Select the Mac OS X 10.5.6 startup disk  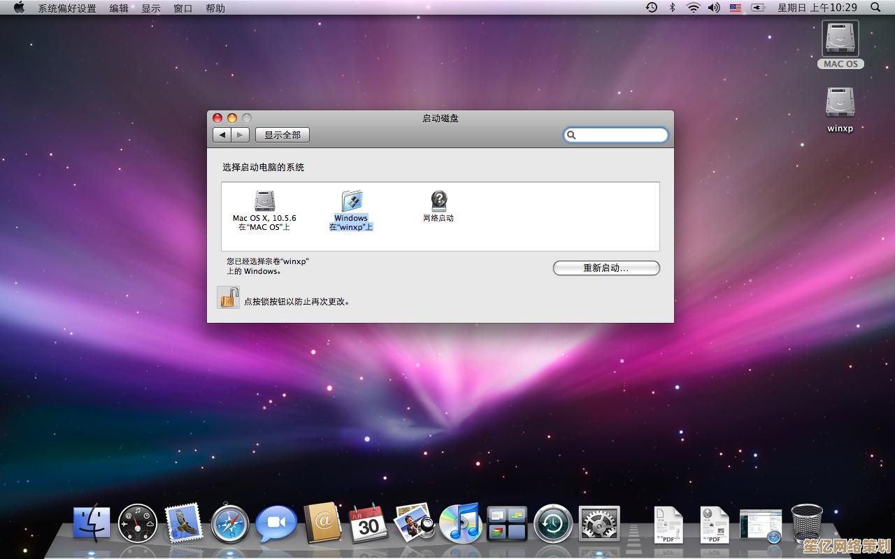(x=264, y=202)
